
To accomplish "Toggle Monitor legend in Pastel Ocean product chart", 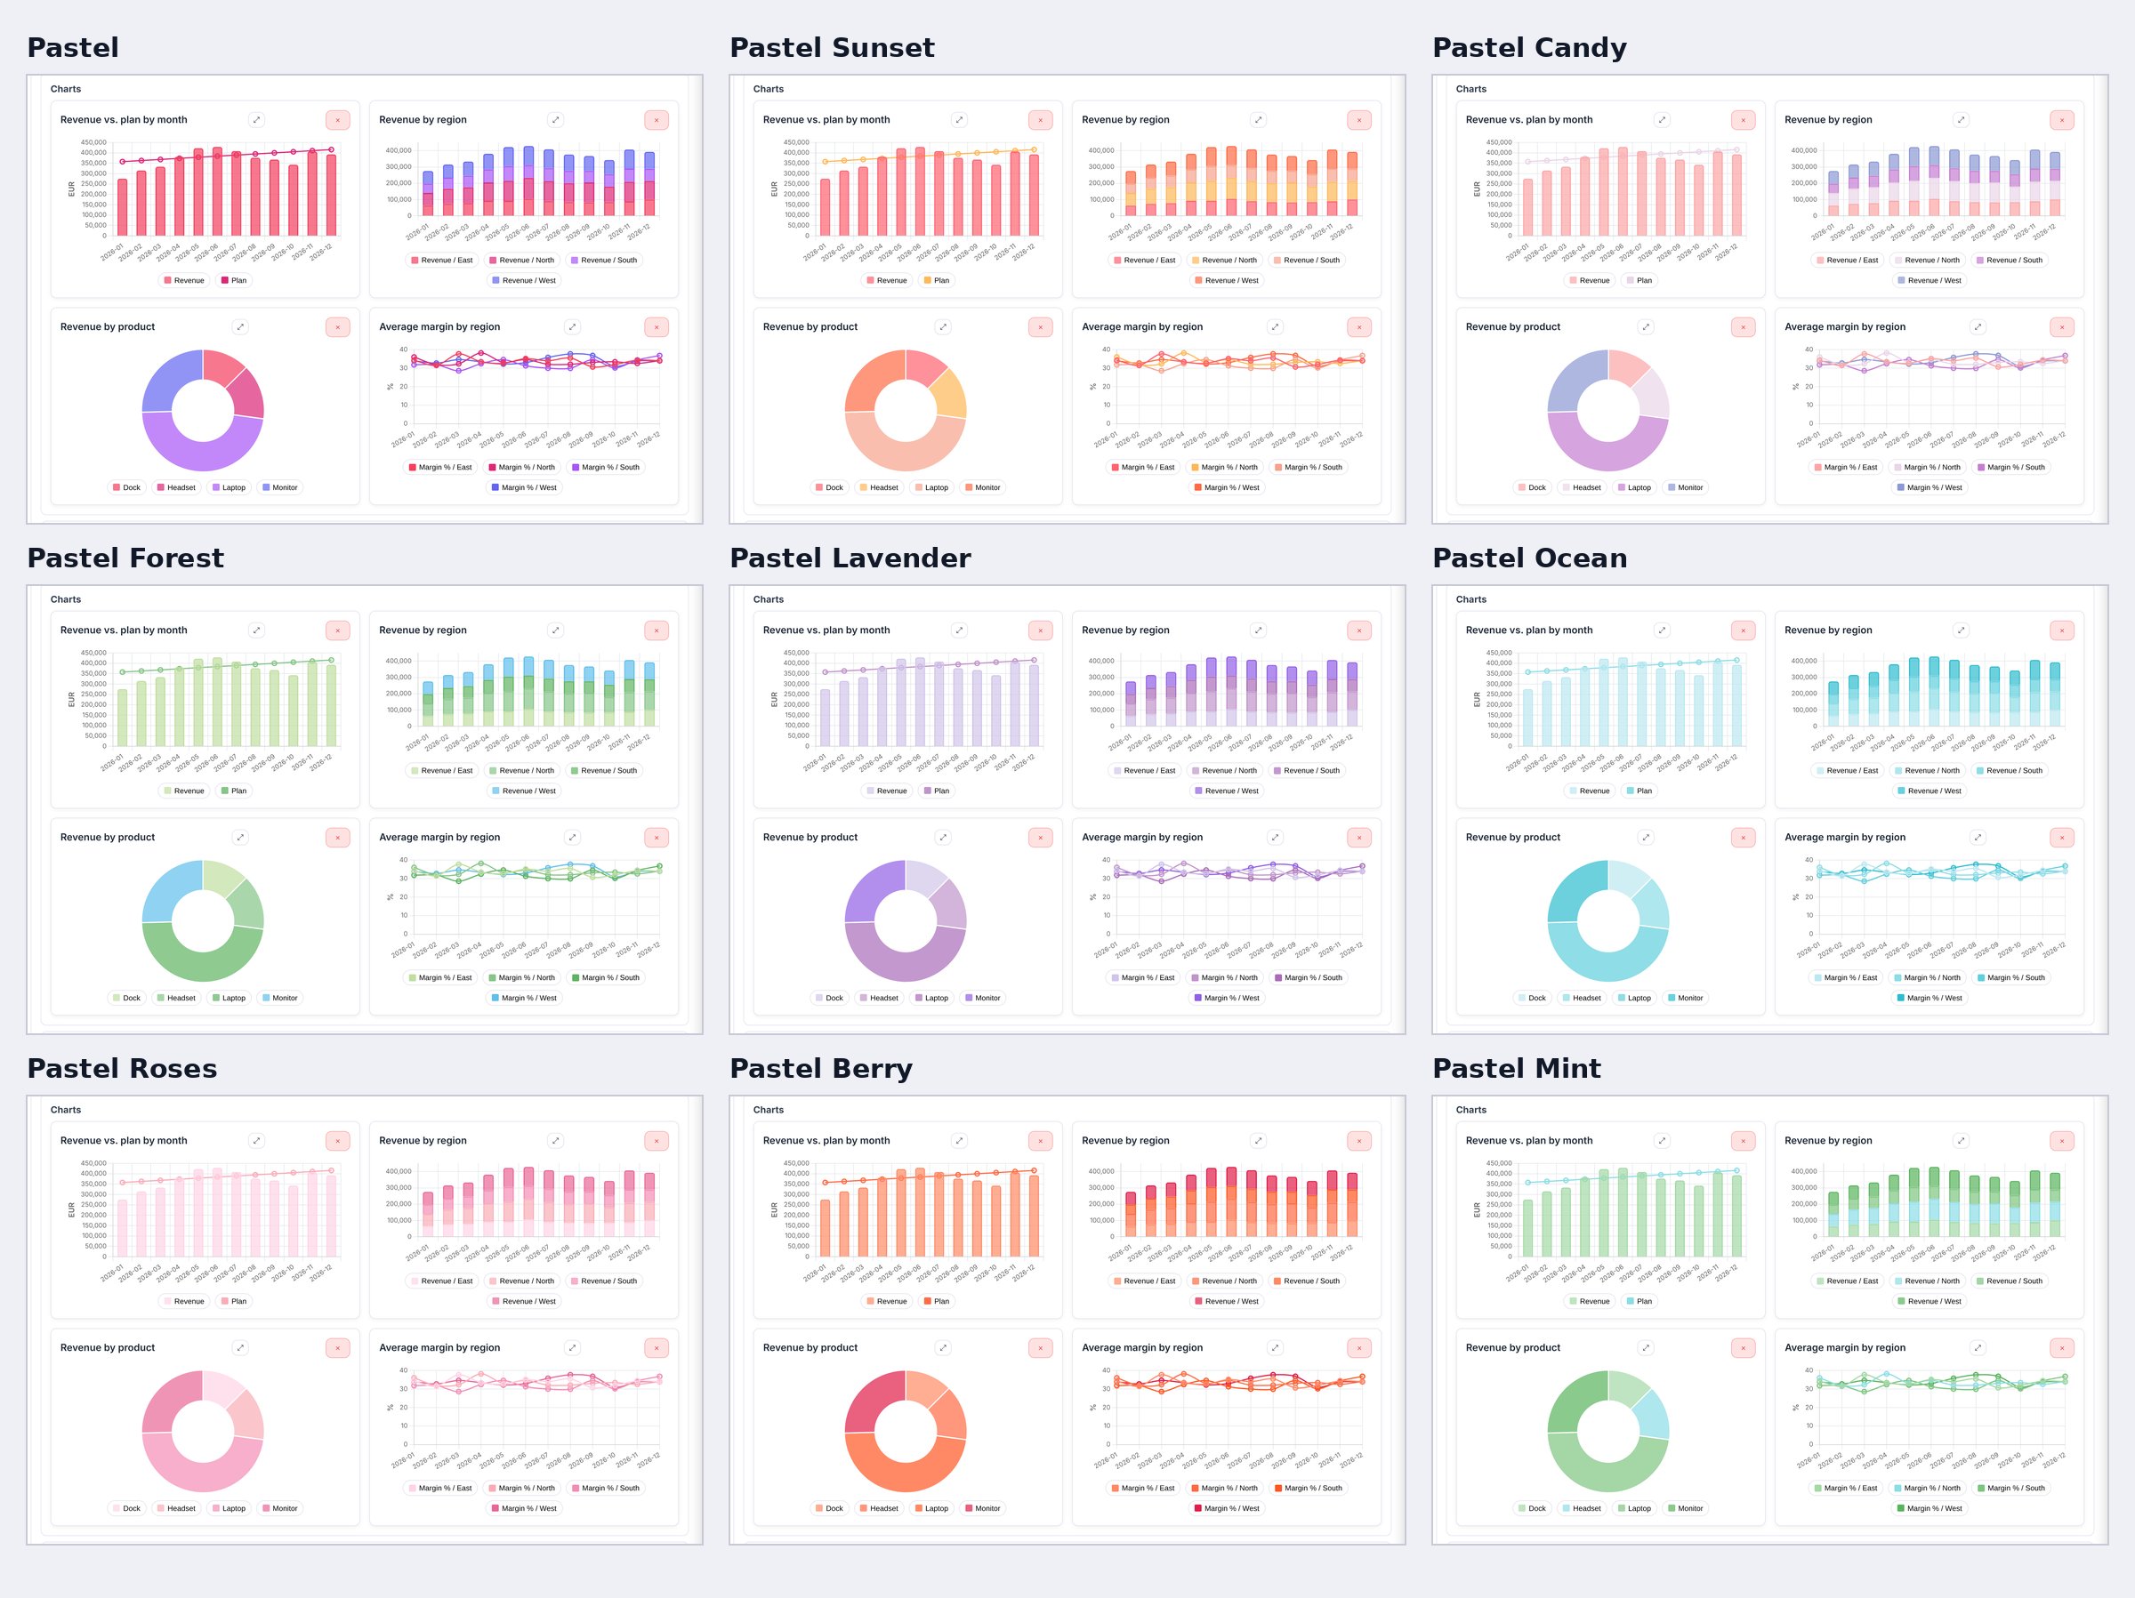I will [x=1685, y=999].
